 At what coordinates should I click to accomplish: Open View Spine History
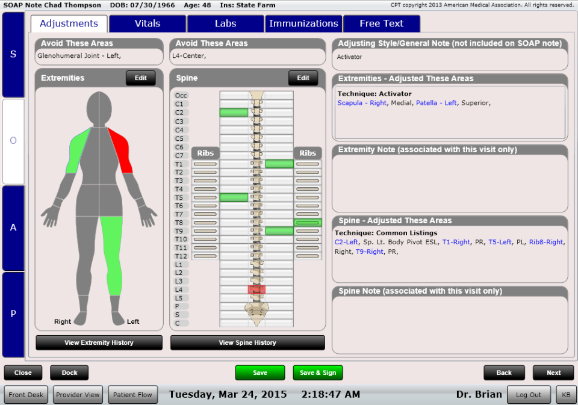pyautogui.click(x=247, y=342)
